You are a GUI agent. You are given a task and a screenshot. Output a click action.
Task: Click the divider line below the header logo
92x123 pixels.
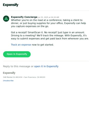pyautogui.click(x=46, y=11)
